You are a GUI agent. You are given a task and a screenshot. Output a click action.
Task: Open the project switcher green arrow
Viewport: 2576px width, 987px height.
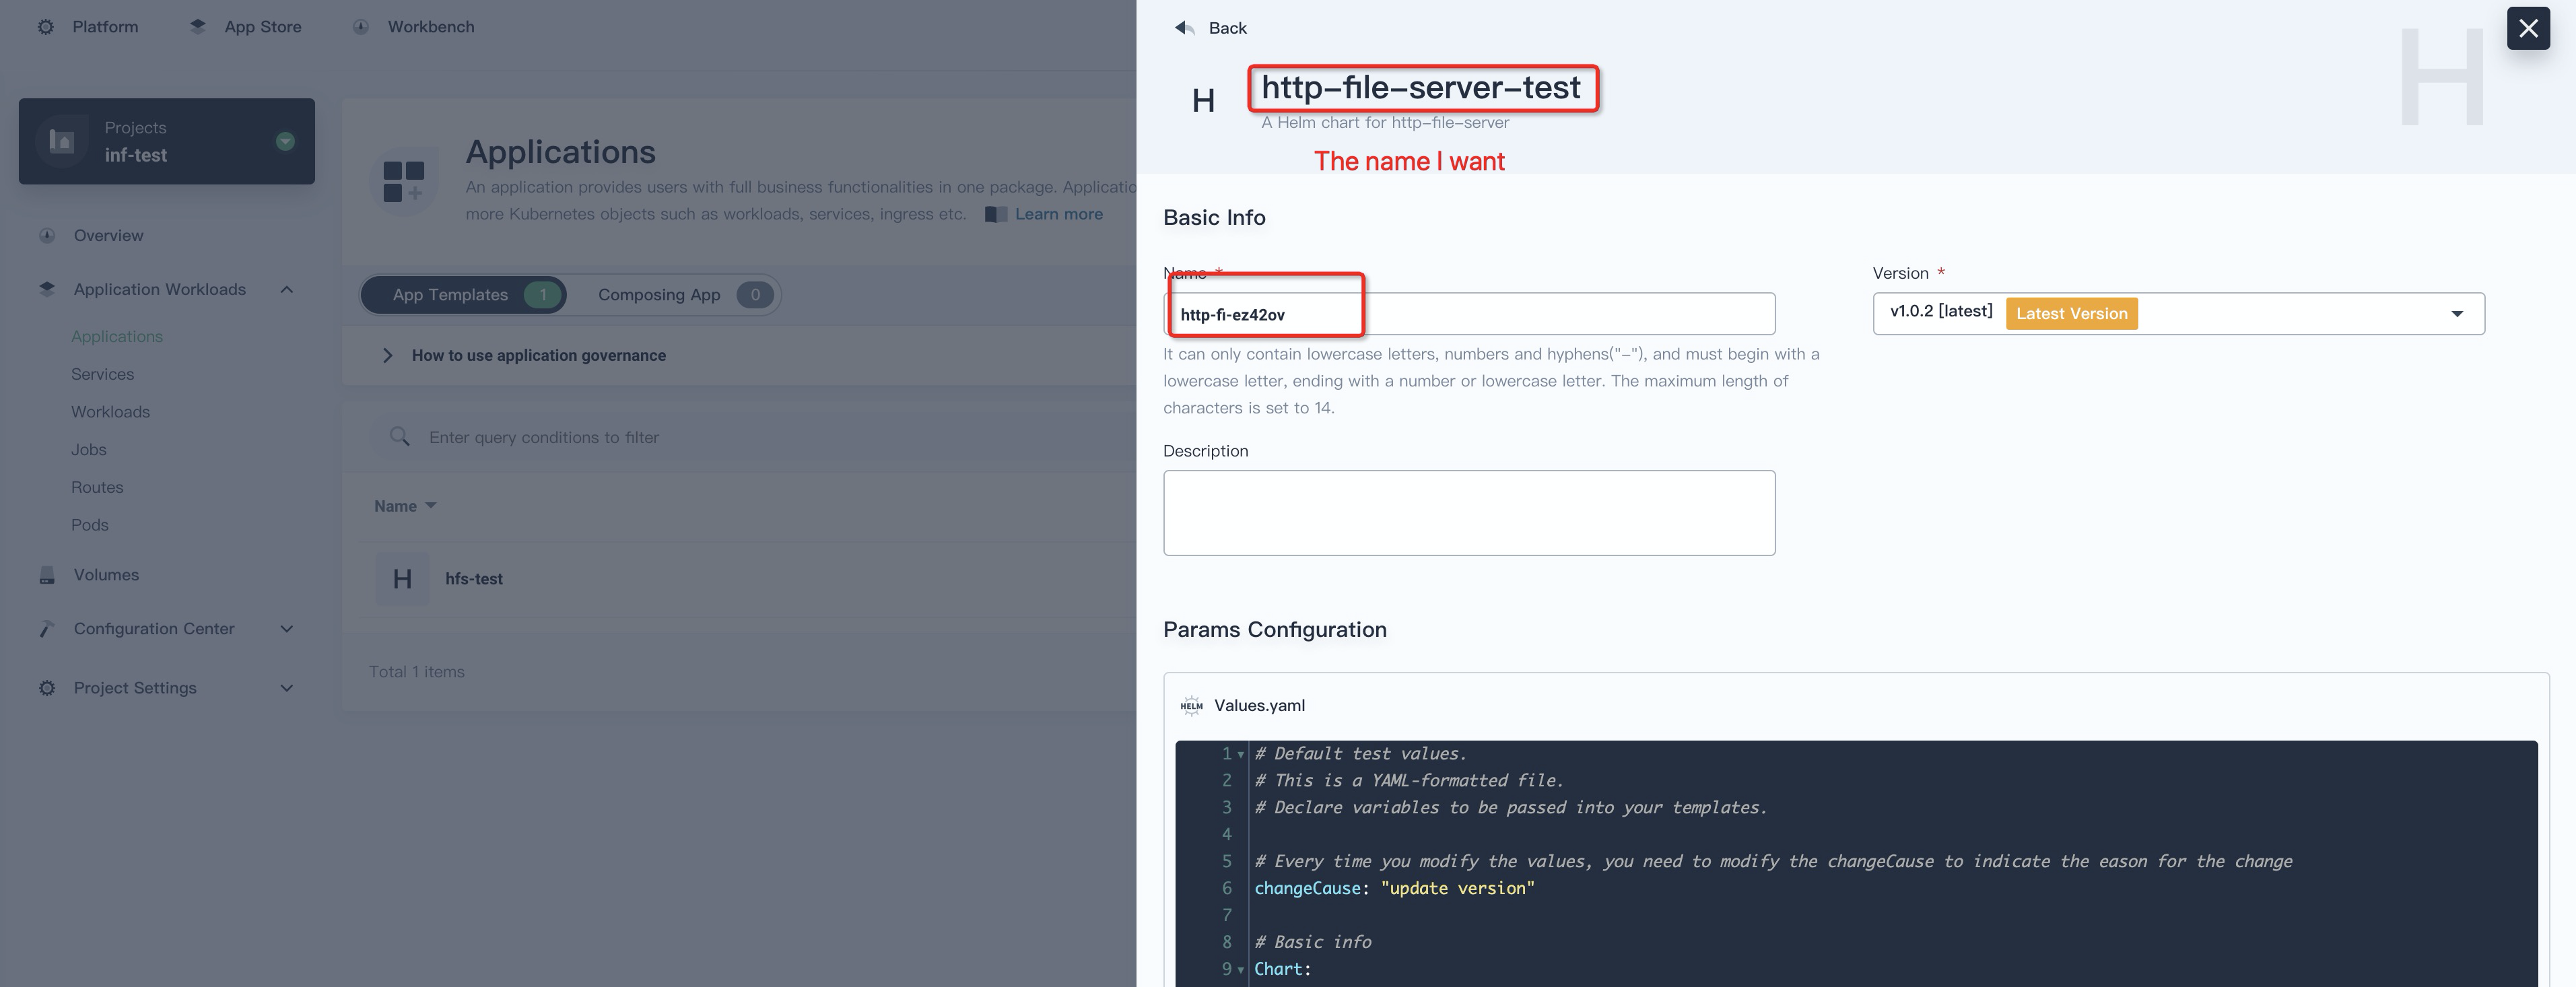pyautogui.click(x=285, y=141)
